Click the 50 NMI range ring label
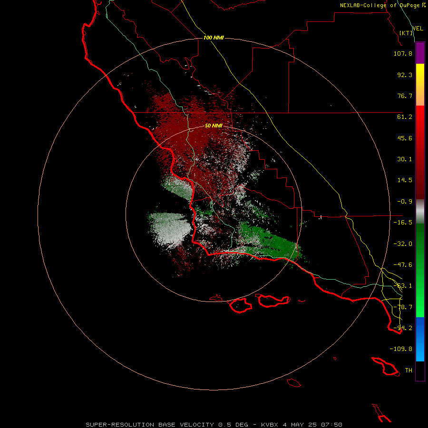Screen dimensions: 428x428 click(x=214, y=126)
